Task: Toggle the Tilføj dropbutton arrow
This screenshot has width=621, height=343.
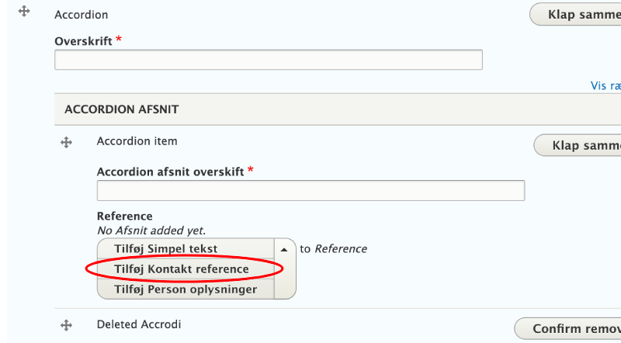Action: (x=284, y=249)
